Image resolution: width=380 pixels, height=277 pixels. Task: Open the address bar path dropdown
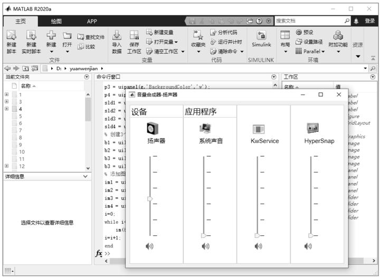click(365, 69)
